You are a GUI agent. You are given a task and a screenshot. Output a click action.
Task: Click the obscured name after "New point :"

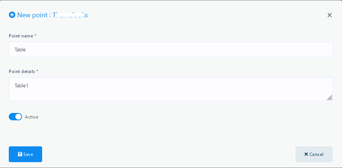pos(70,15)
